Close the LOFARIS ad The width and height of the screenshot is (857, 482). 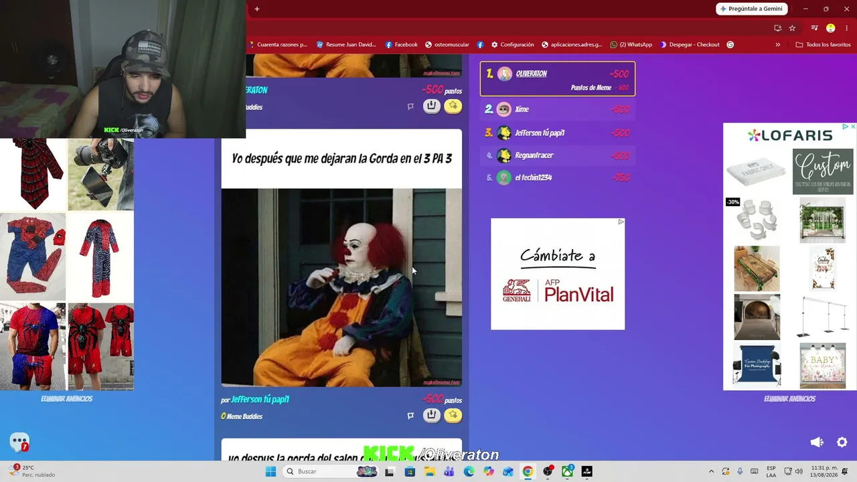click(x=852, y=127)
